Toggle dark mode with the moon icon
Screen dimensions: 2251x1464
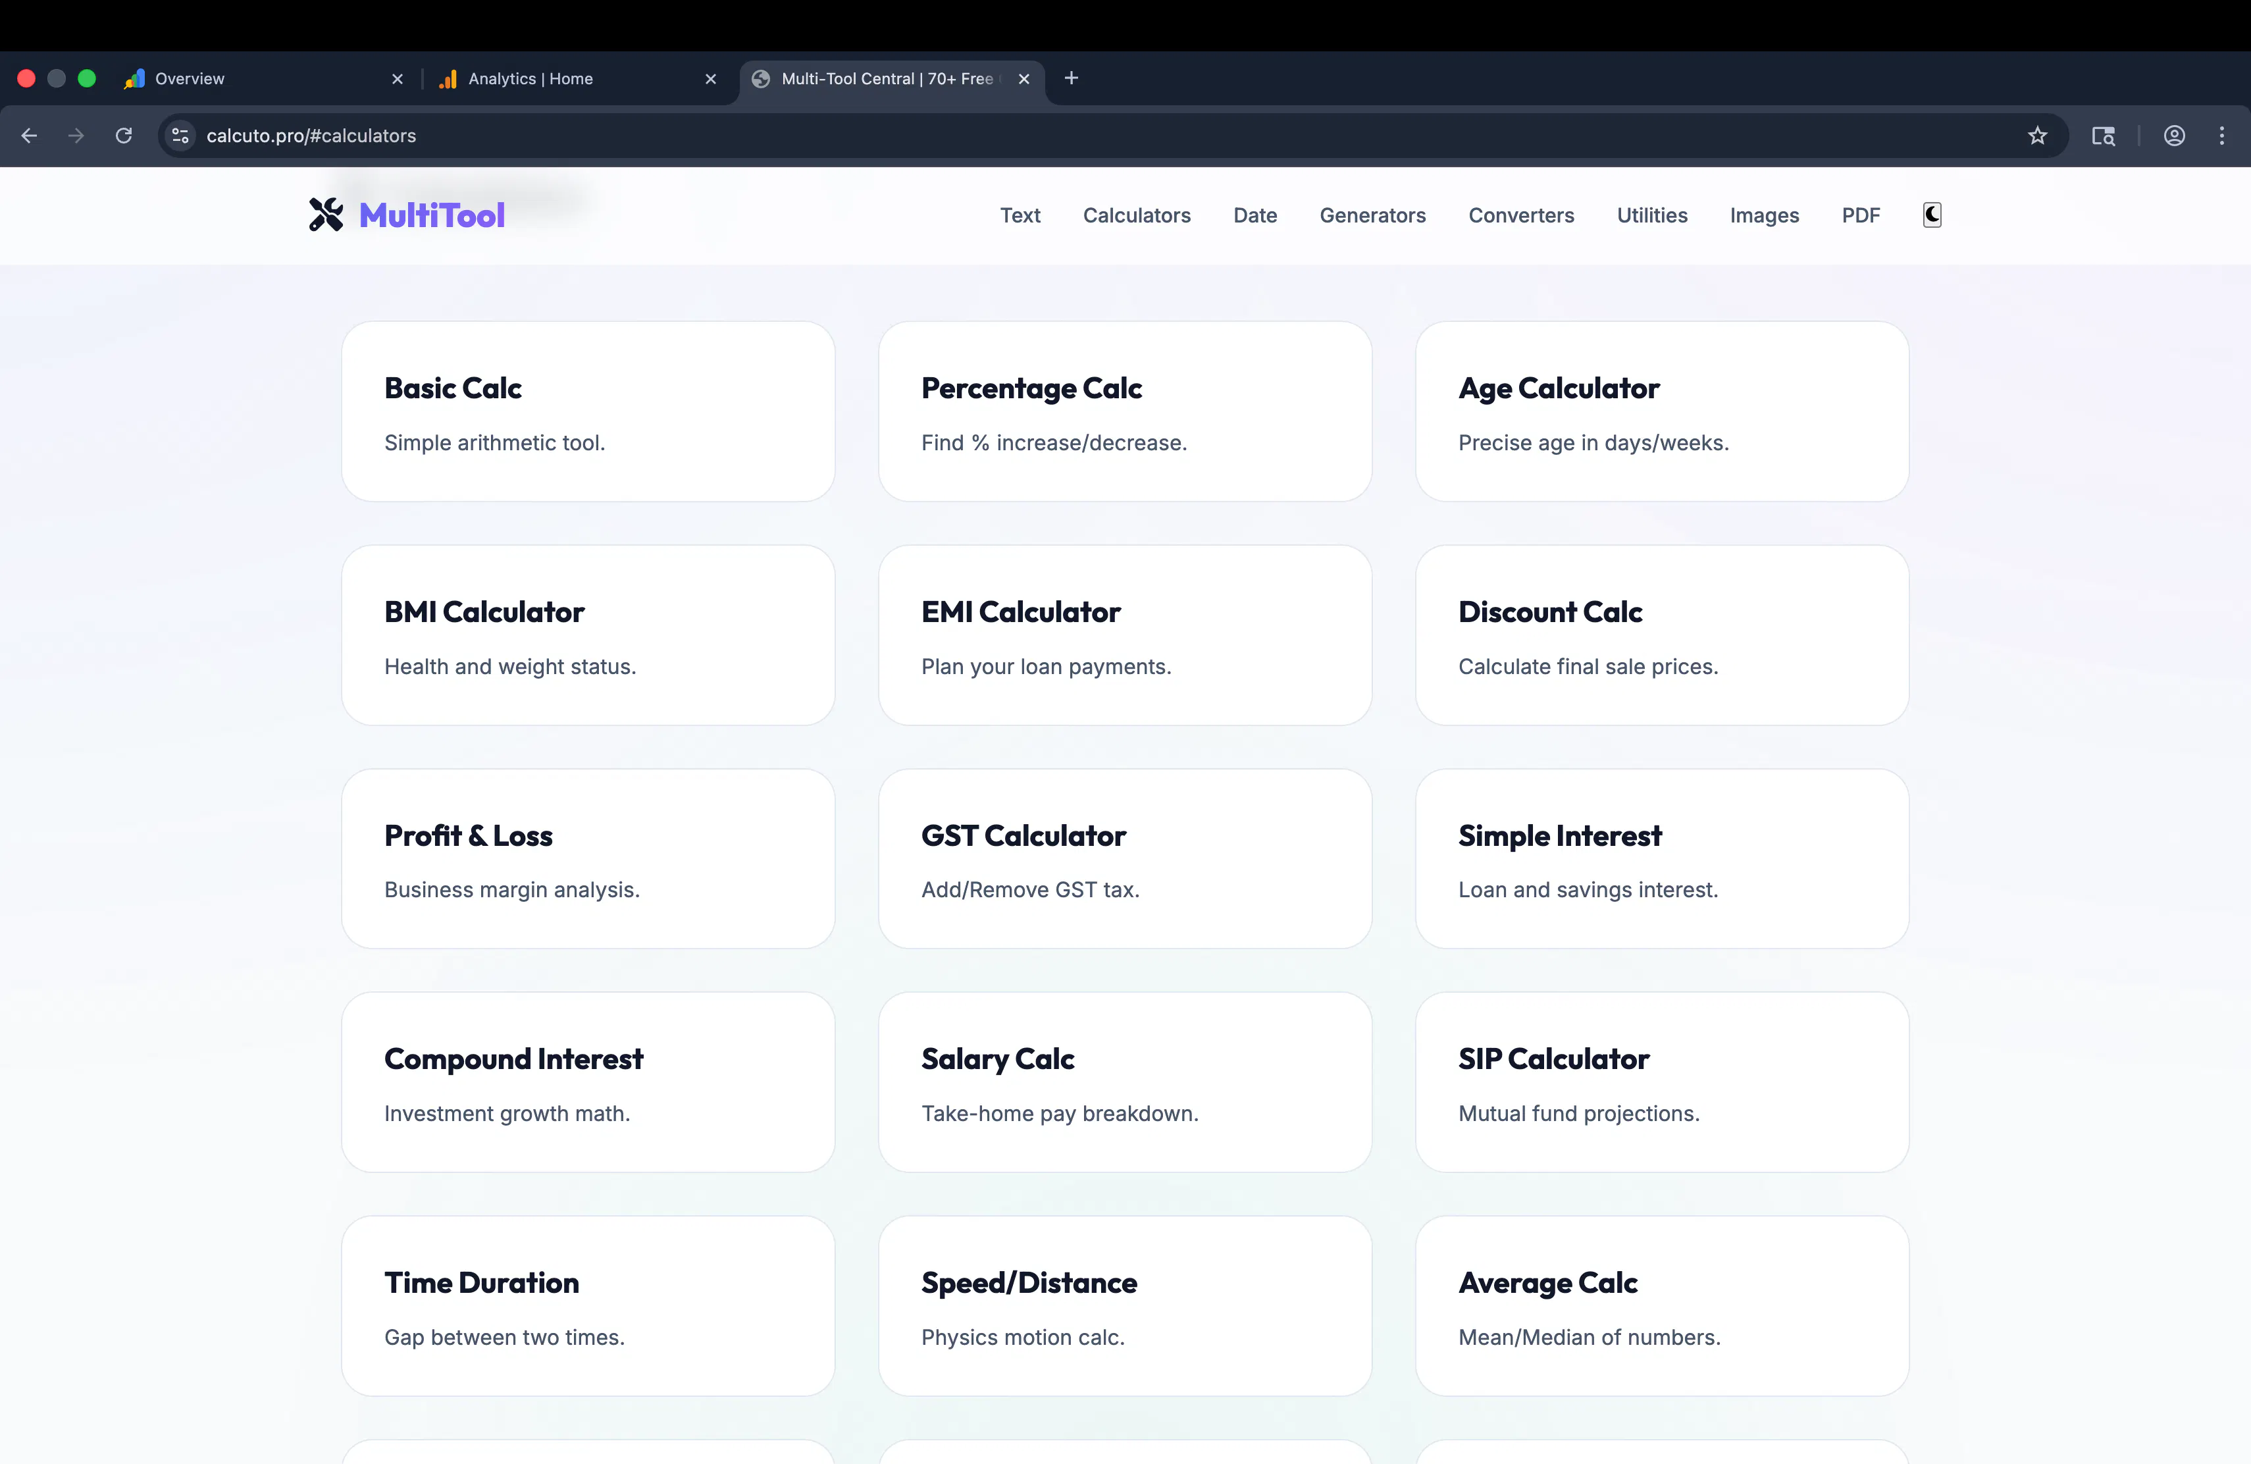[1932, 216]
